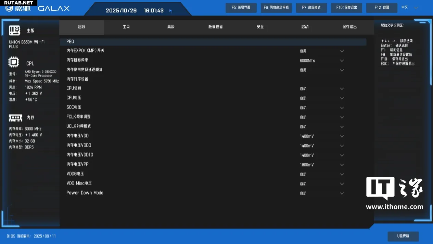Expand the 内存目标频率 6000MTs dropdown
The height and width of the screenshot is (244, 433).
tap(342, 61)
